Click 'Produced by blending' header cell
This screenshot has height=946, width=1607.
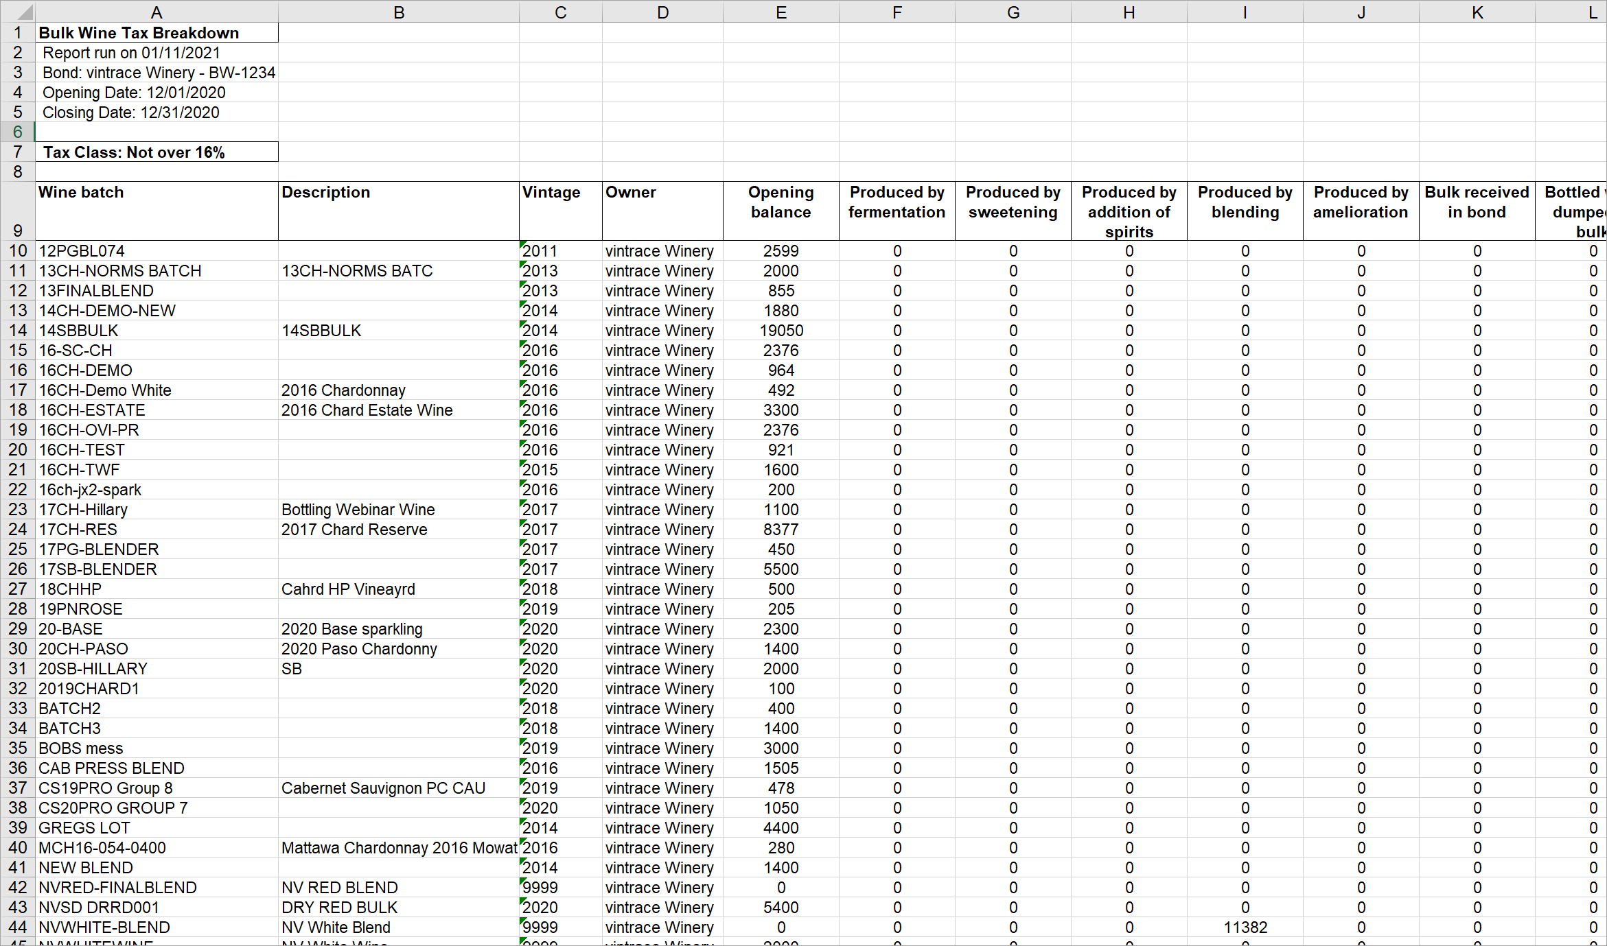1245,211
